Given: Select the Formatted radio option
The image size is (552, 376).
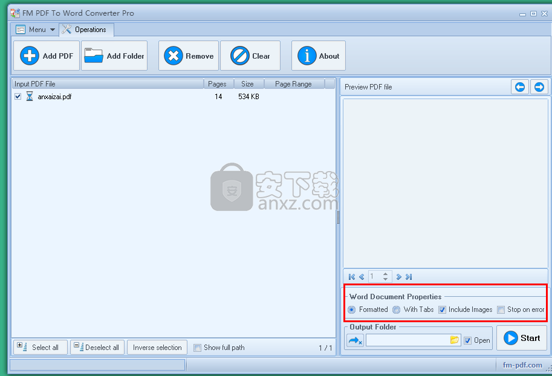Looking at the screenshot, I should pyautogui.click(x=351, y=310).
